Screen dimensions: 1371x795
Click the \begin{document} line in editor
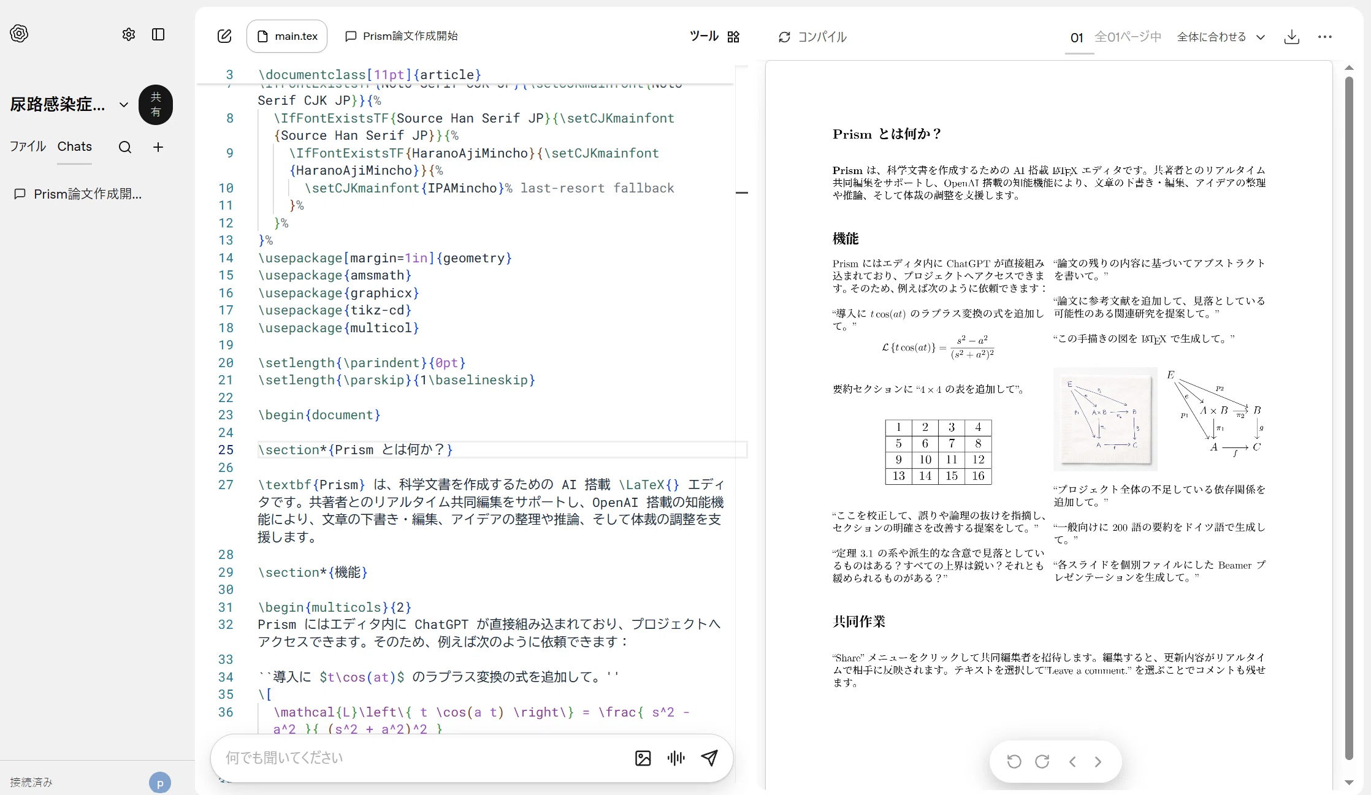tap(319, 415)
